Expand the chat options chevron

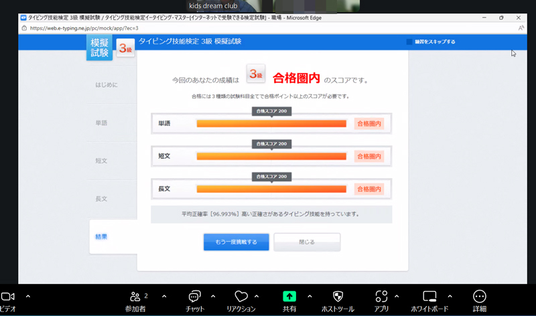click(x=213, y=297)
